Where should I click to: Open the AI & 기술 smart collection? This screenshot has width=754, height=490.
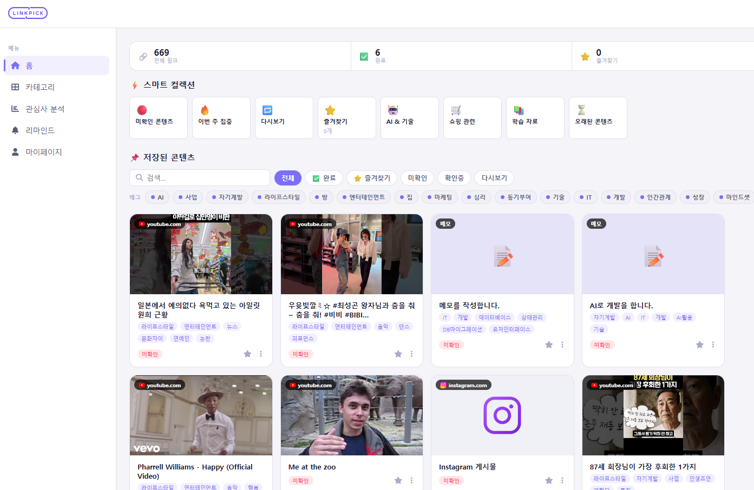coord(410,118)
